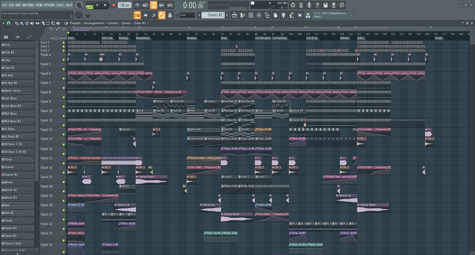Open the Piano roll view icon

242,15
